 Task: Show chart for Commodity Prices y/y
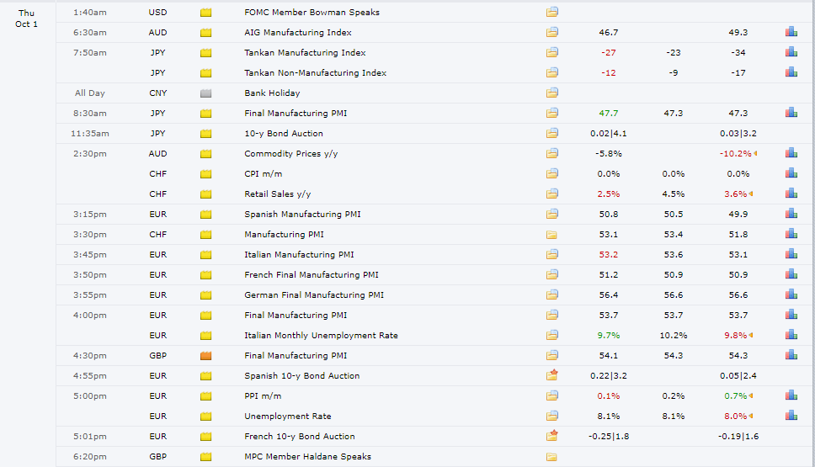pyautogui.click(x=791, y=153)
